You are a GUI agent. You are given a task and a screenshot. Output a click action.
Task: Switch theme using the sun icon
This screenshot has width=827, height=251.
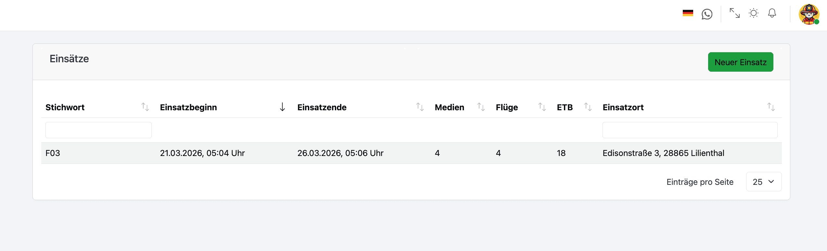click(x=753, y=13)
